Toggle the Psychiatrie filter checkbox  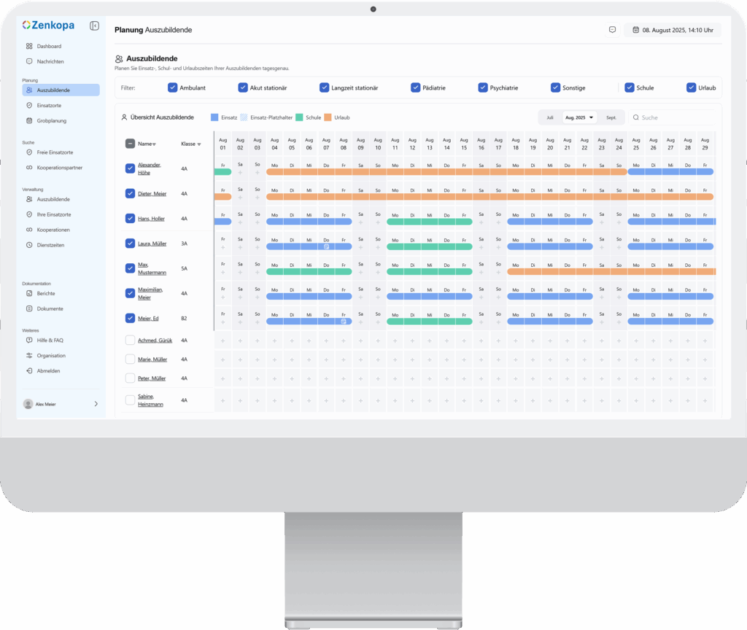click(x=483, y=87)
